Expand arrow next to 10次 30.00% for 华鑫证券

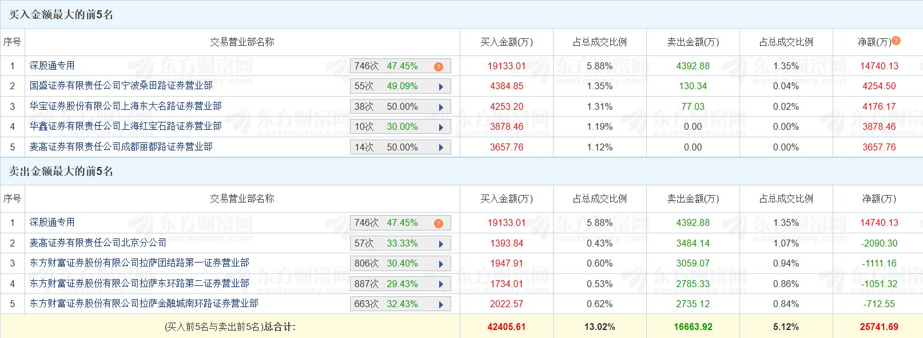441,128
